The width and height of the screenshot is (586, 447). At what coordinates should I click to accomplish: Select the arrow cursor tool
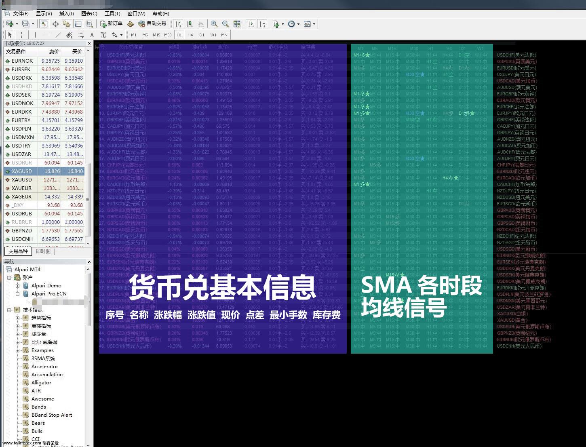(10, 35)
